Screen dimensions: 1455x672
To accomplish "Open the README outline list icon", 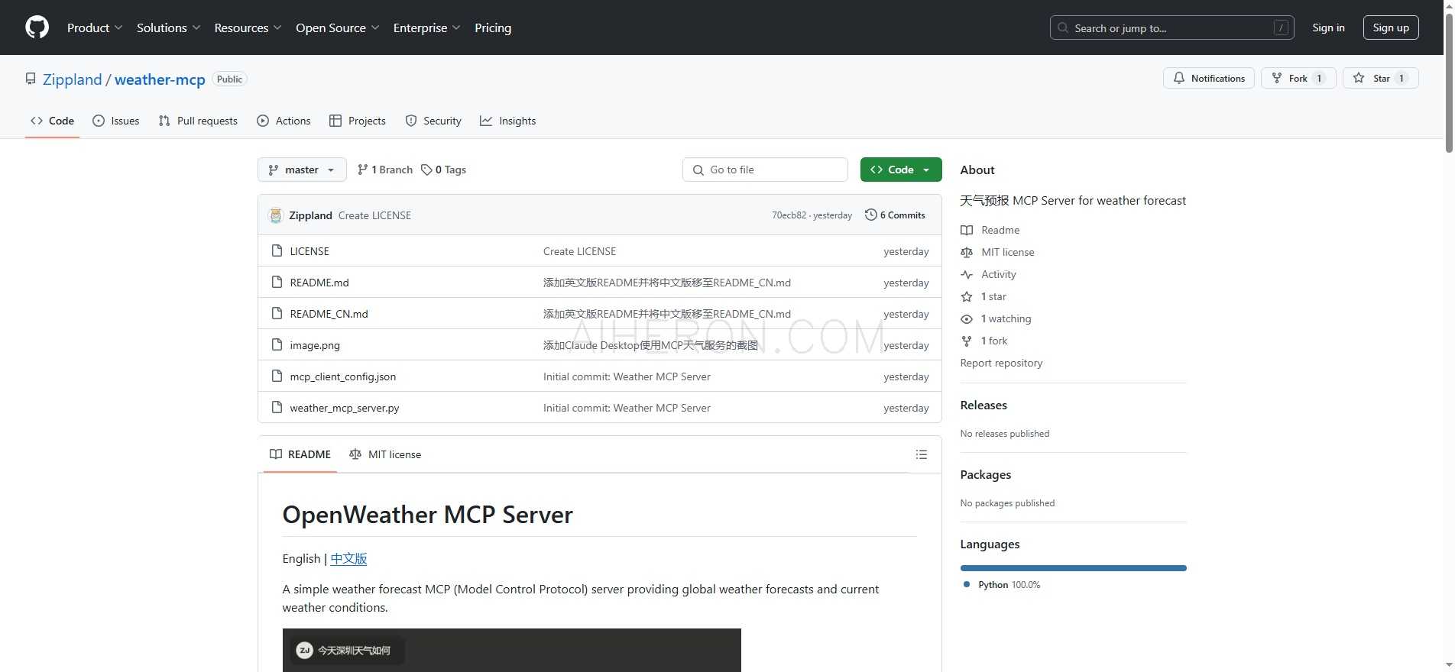I will pyautogui.click(x=922, y=454).
